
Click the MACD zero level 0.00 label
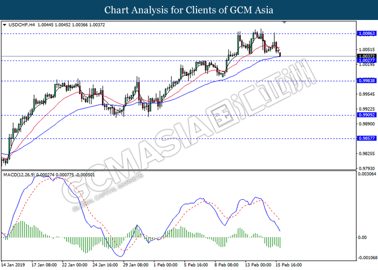coord(362,238)
